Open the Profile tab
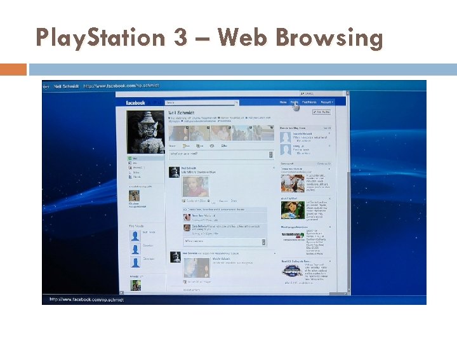The width and height of the screenshot is (457, 343). (294, 102)
